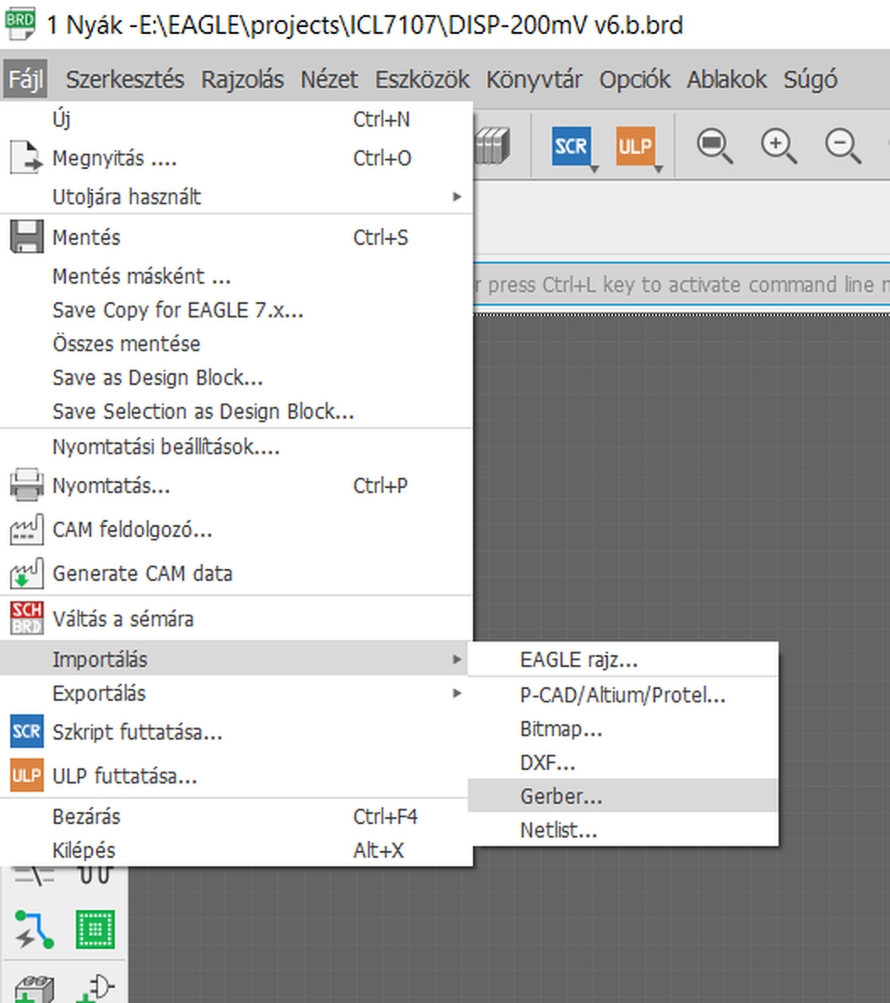
Task: Choose Save Copy for EAGLE 7.x...
Action: pyautogui.click(x=236, y=310)
